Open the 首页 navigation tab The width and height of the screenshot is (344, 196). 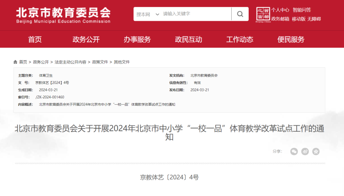coord(35,39)
